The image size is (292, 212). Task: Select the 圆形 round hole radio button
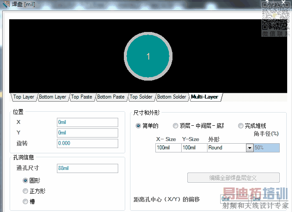coord(25,180)
